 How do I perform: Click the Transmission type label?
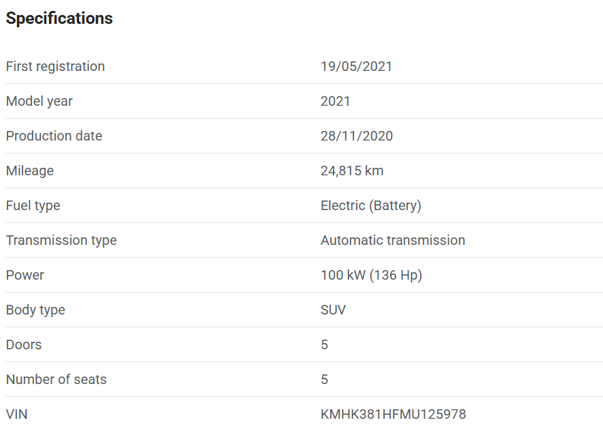61,240
